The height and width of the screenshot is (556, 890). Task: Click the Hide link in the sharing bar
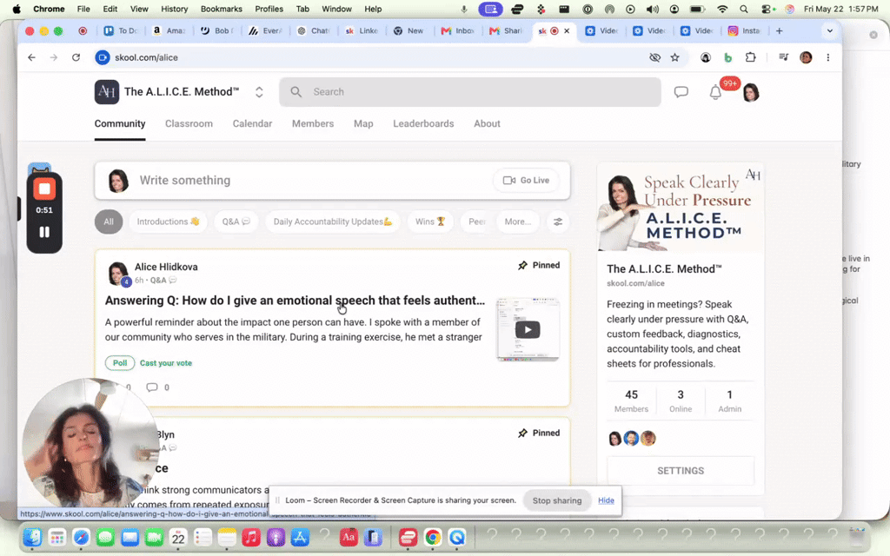coord(606,500)
